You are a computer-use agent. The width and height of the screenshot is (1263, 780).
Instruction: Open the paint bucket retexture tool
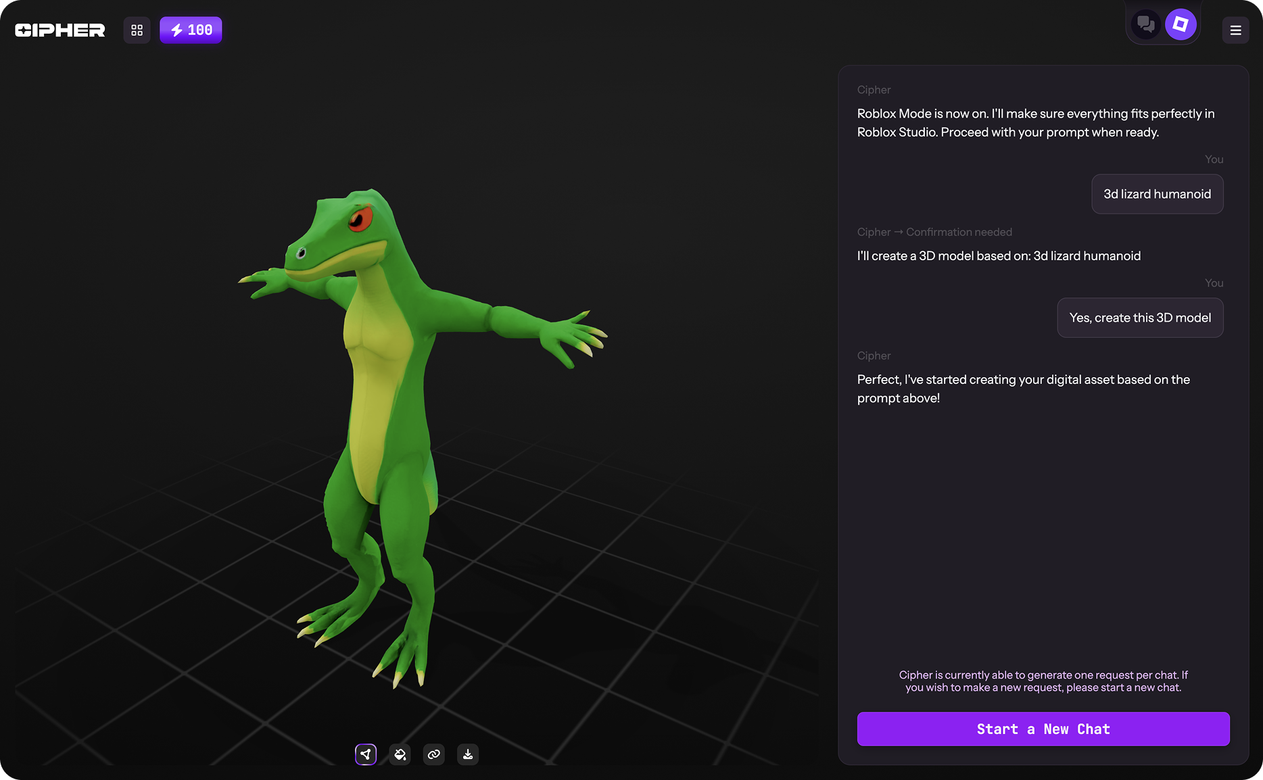click(400, 754)
